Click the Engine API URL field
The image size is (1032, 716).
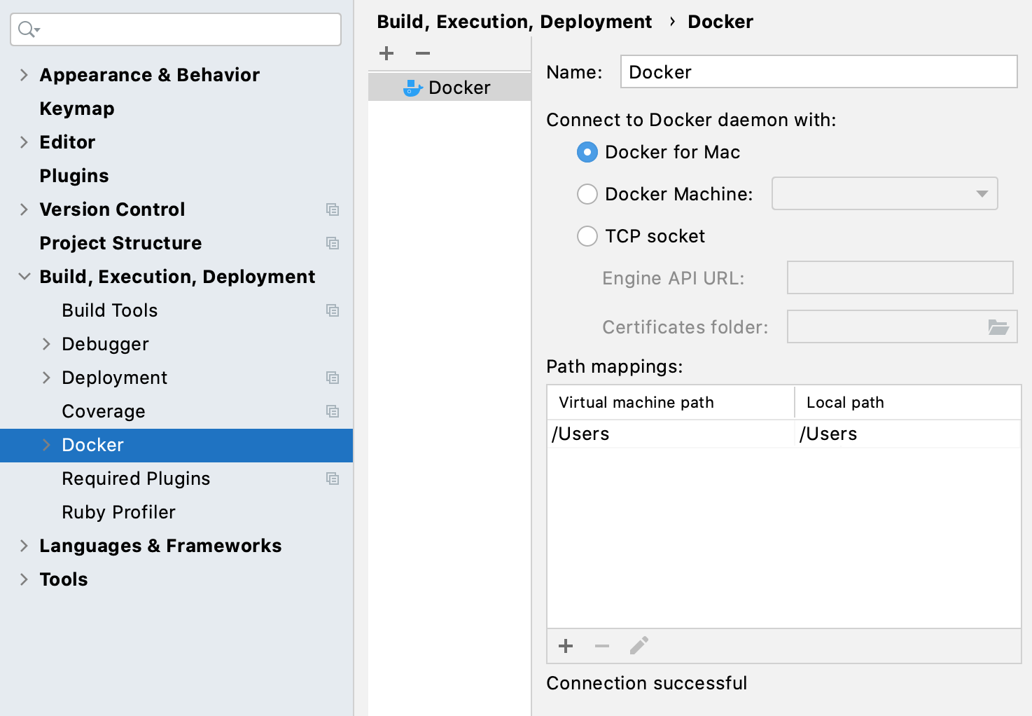pos(900,277)
